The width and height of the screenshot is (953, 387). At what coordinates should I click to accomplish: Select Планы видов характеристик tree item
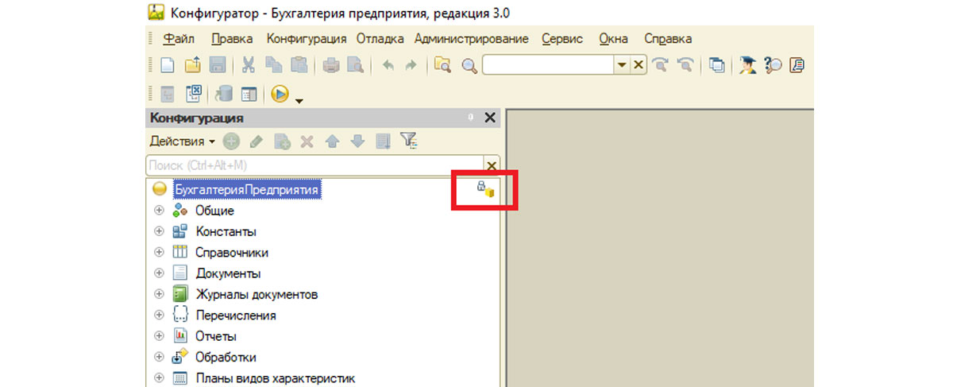(x=275, y=378)
